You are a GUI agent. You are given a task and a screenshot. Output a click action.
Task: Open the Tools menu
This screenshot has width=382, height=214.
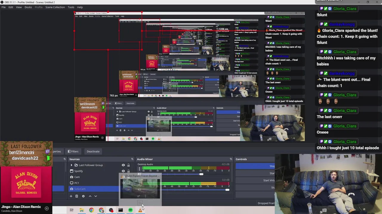(x=71, y=7)
